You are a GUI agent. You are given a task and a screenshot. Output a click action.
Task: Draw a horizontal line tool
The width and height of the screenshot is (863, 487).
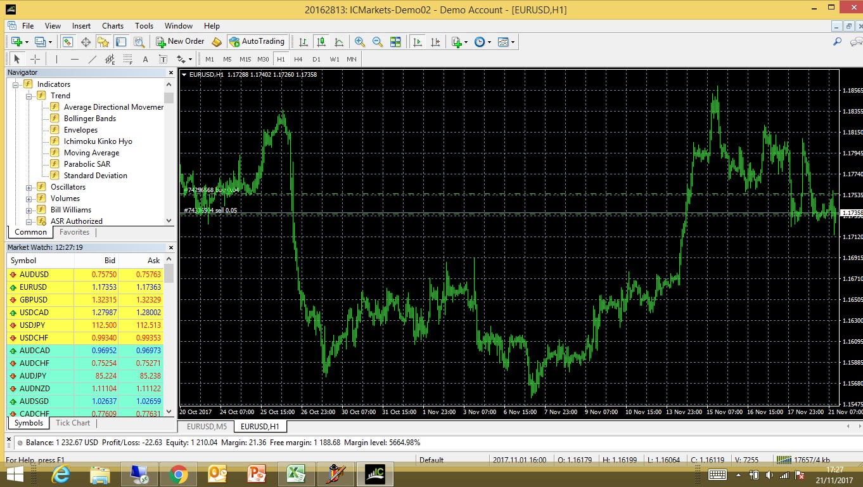pos(74,59)
